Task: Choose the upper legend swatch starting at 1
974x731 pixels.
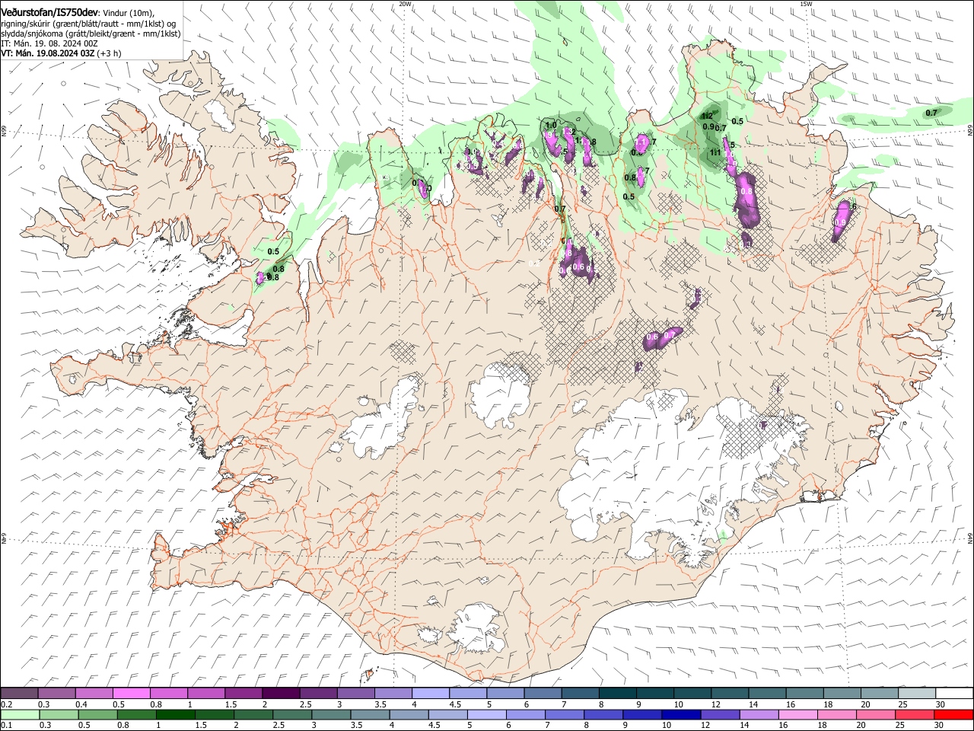Action: tap(206, 693)
